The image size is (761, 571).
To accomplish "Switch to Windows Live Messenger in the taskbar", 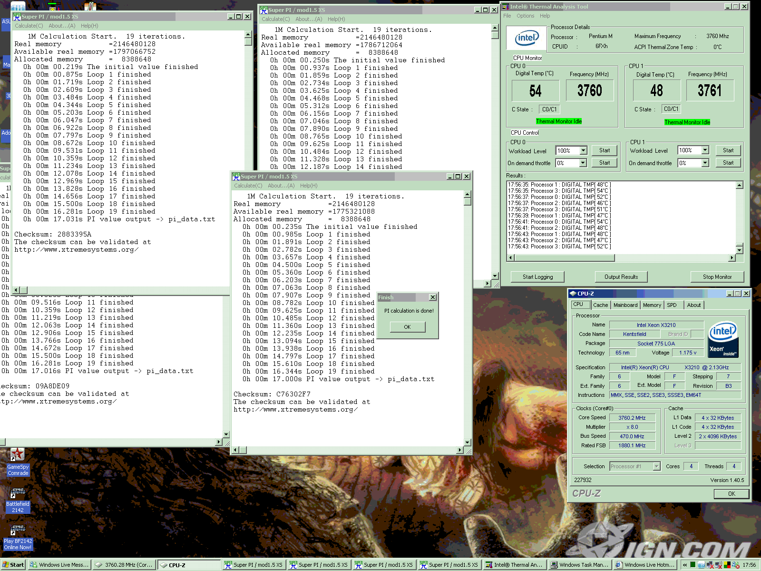I will click(x=59, y=565).
